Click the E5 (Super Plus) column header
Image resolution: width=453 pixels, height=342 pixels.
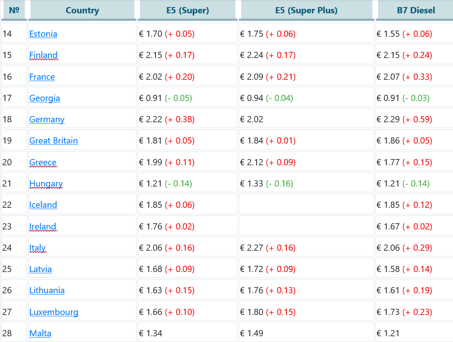point(306,10)
